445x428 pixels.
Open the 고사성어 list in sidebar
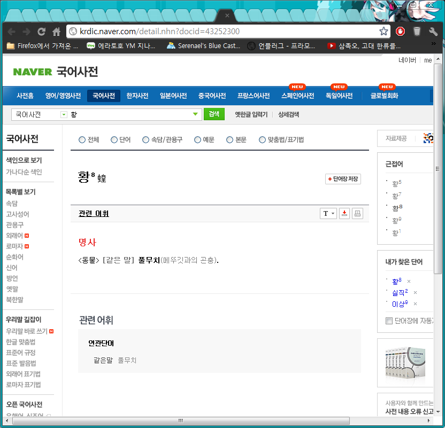point(18,214)
